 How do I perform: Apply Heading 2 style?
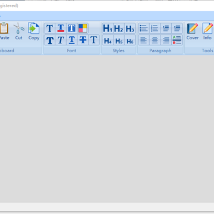point(119,29)
